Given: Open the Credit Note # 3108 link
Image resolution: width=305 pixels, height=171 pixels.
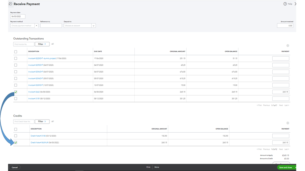Looking at the screenshot, I should coord(38,136).
